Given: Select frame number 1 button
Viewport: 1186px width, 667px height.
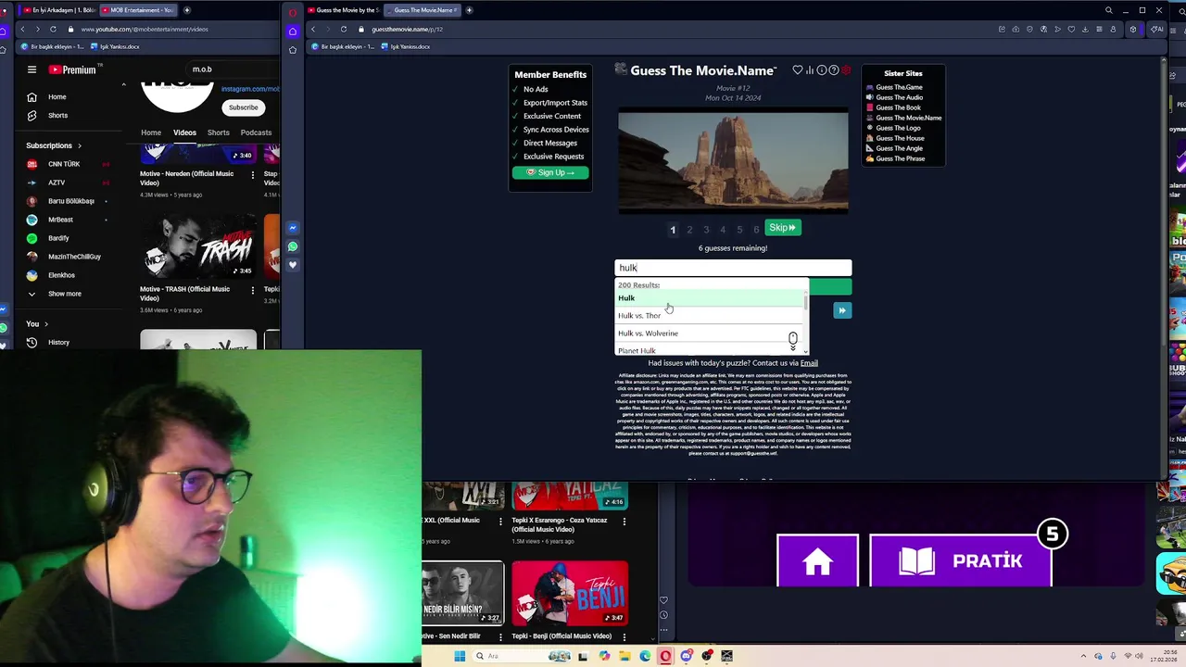Looking at the screenshot, I should pos(673,230).
